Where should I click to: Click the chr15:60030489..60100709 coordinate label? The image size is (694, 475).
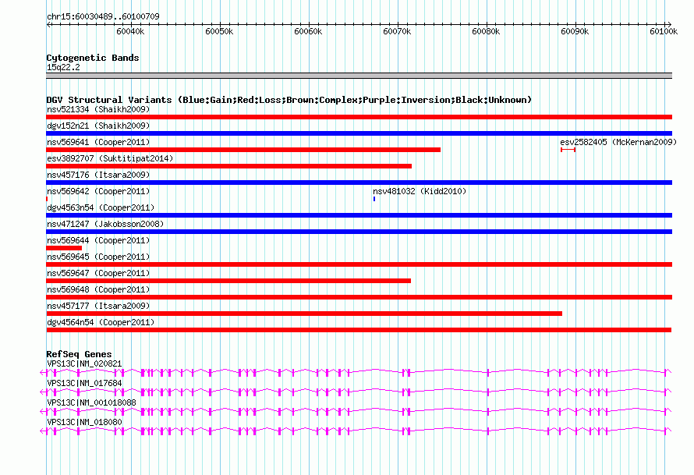point(103,16)
